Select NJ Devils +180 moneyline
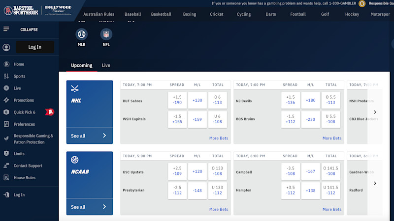 point(311,100)
